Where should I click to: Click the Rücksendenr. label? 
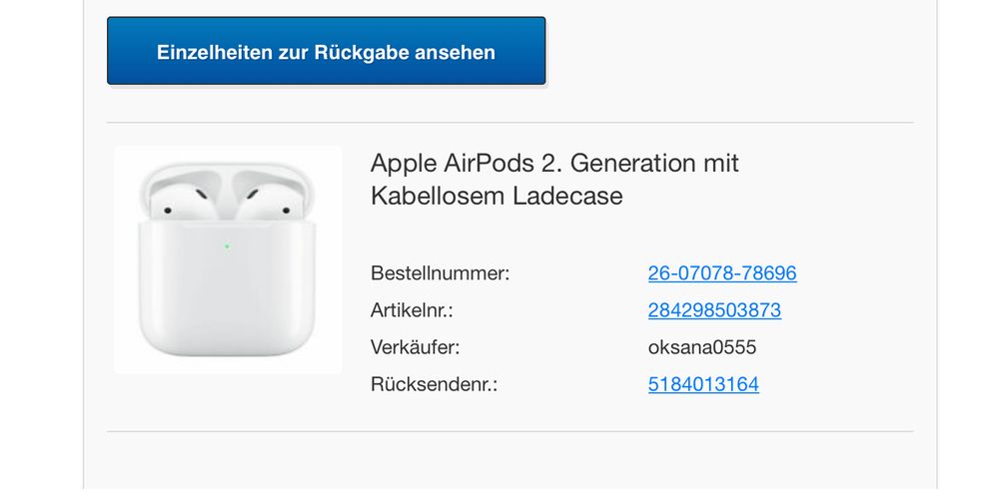point(434,384)
